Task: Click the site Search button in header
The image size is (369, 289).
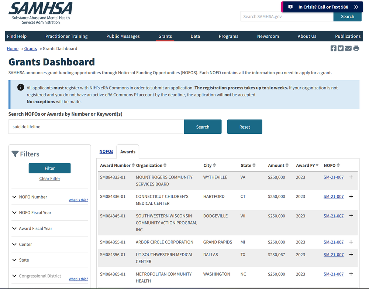Action: pyautogui.click(x=347, y=17)
